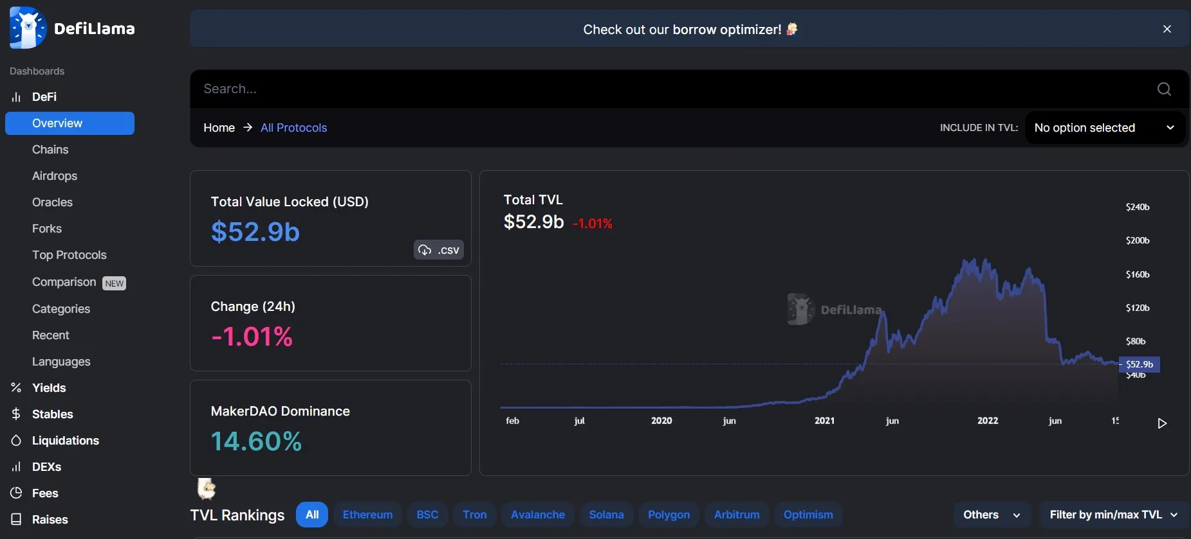
Task: Click the Change (24h) -1.01% value
Action: (252, 336)
